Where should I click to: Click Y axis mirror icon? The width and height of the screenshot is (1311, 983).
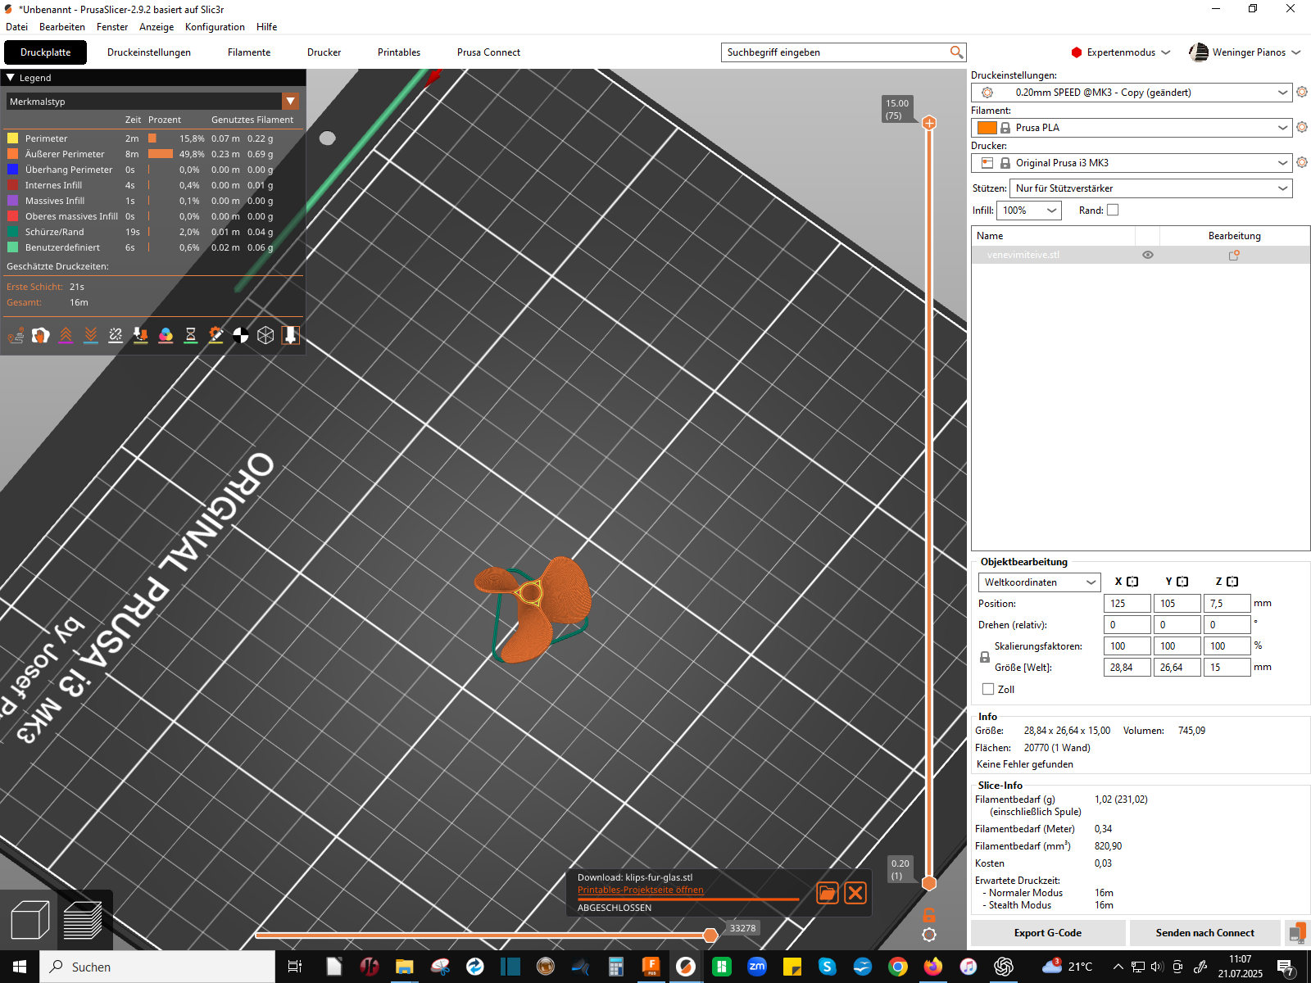point(1182,582)
